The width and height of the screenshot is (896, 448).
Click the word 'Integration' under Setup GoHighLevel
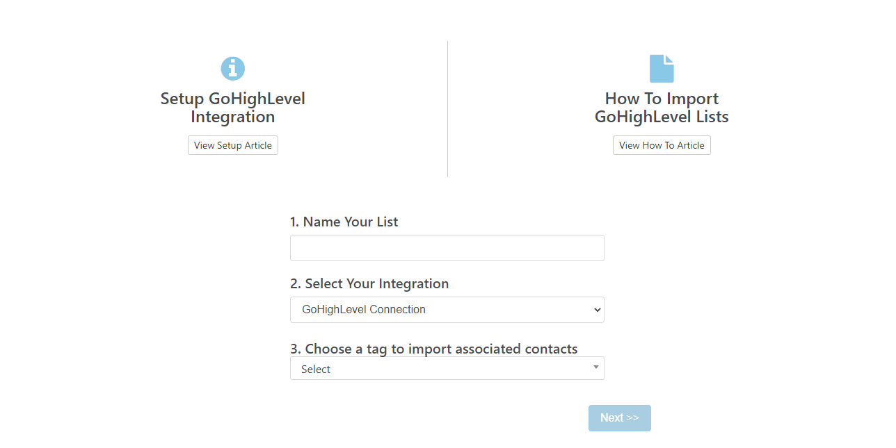233,117
